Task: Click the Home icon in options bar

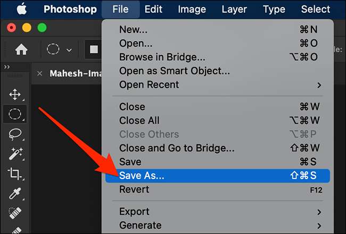Action: pyautogui.click(x=21, y=50)
